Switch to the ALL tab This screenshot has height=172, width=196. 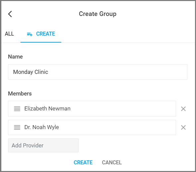click(9, 34)
